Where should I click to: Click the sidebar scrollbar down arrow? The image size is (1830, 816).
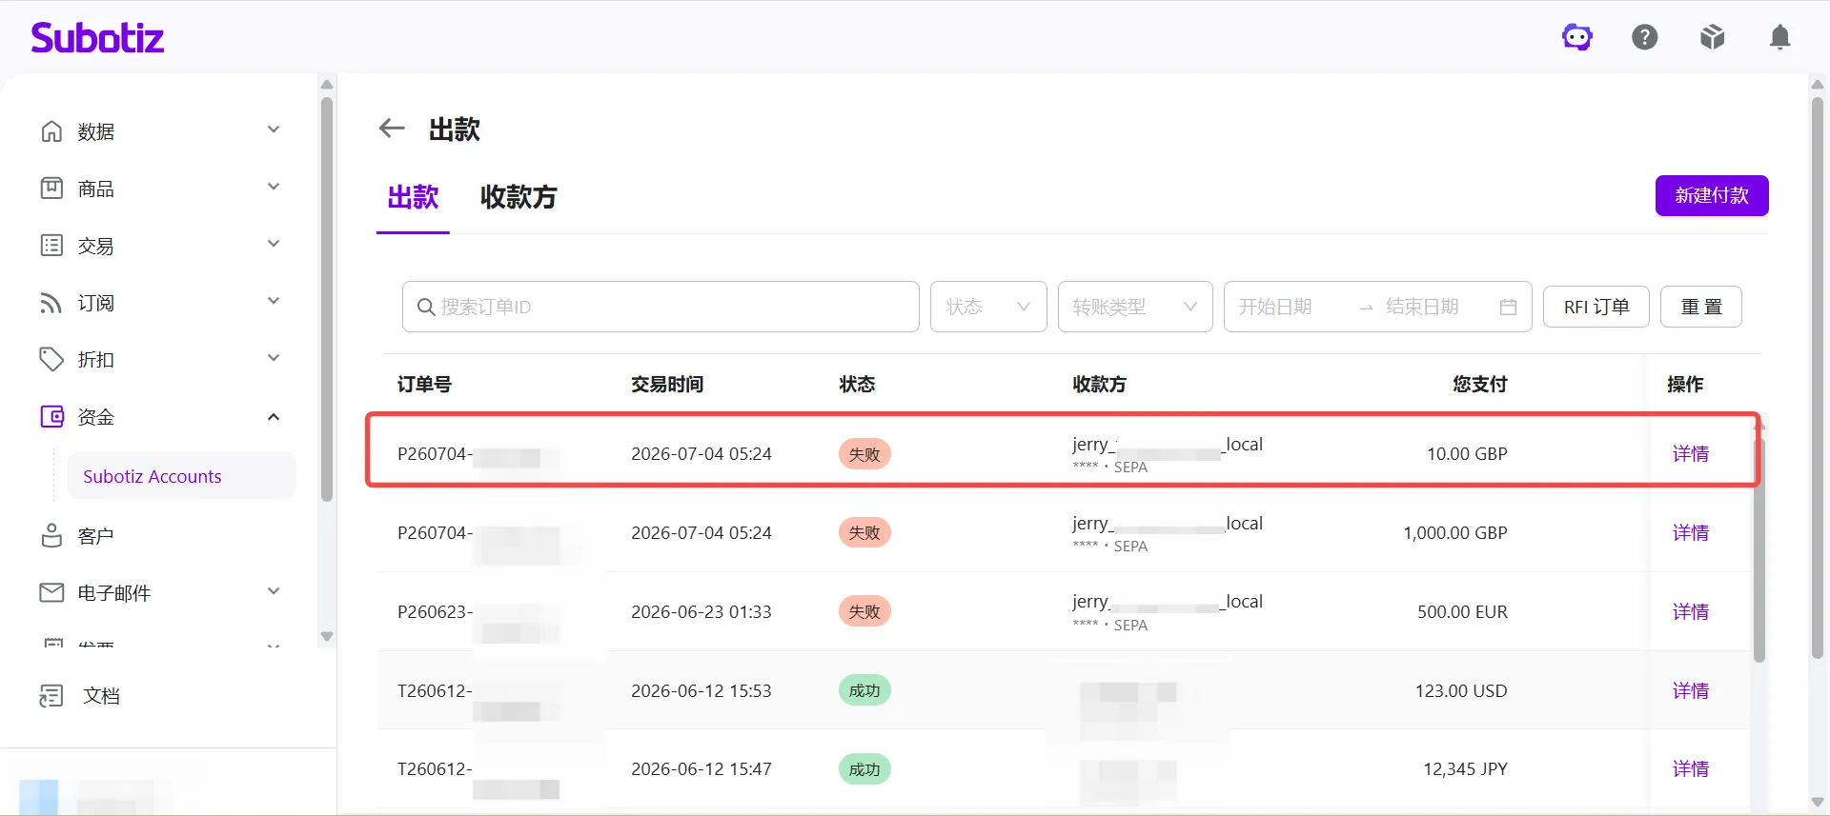tap(327, 636)
